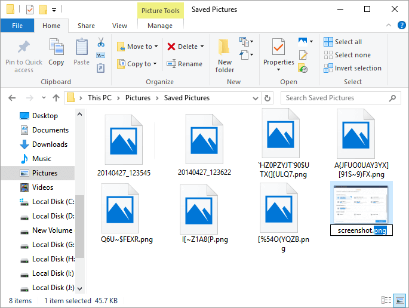Collapse the ribbon with chevron arrow
Viewport: 409px width, 308px height.
tap(390, 26)
